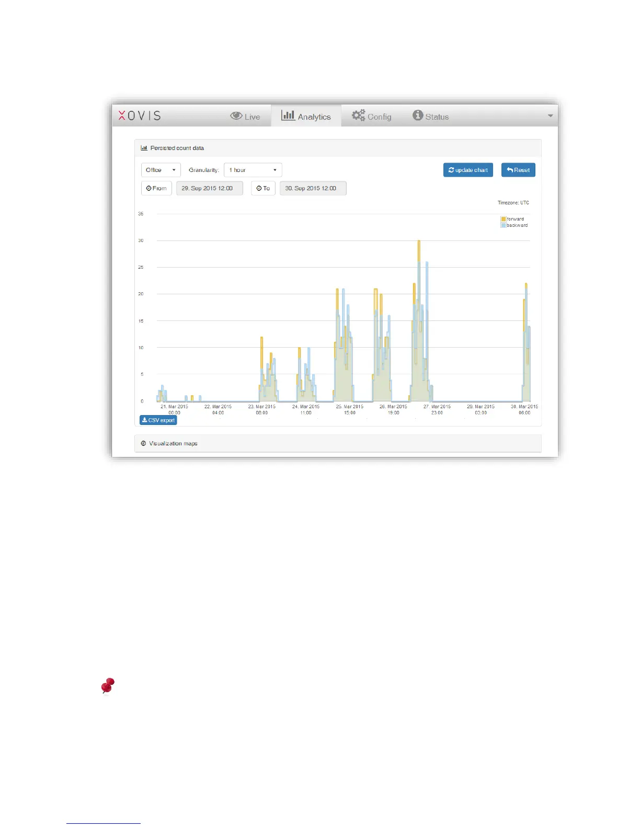640x828 pixels.
Task: Click the bar chart icon on Analytics tab
Action: 288,115
